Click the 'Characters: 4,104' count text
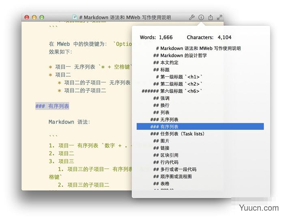This screenshot has height=220, width=284. coord(209,37)
